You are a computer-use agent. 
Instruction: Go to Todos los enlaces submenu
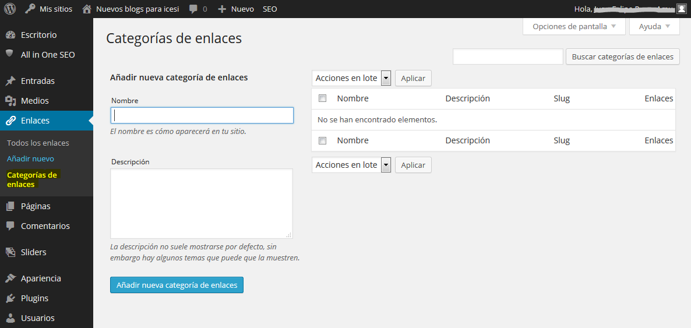point(38,143)
